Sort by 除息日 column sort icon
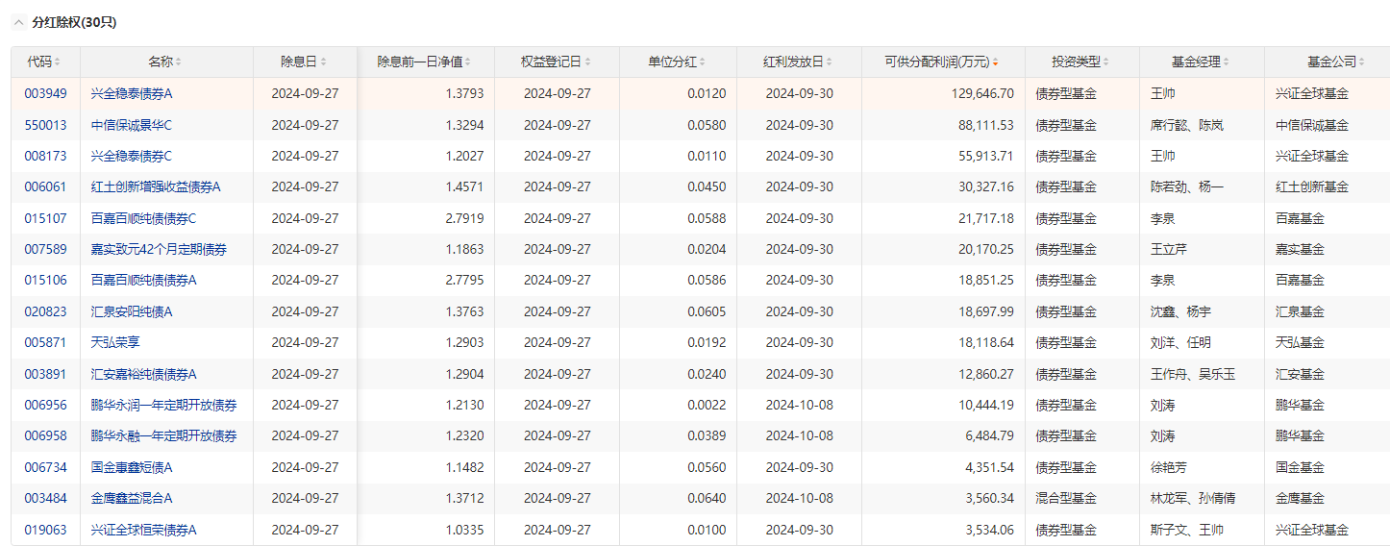The height and width of the screenshot is (546, 1390). 323,62
